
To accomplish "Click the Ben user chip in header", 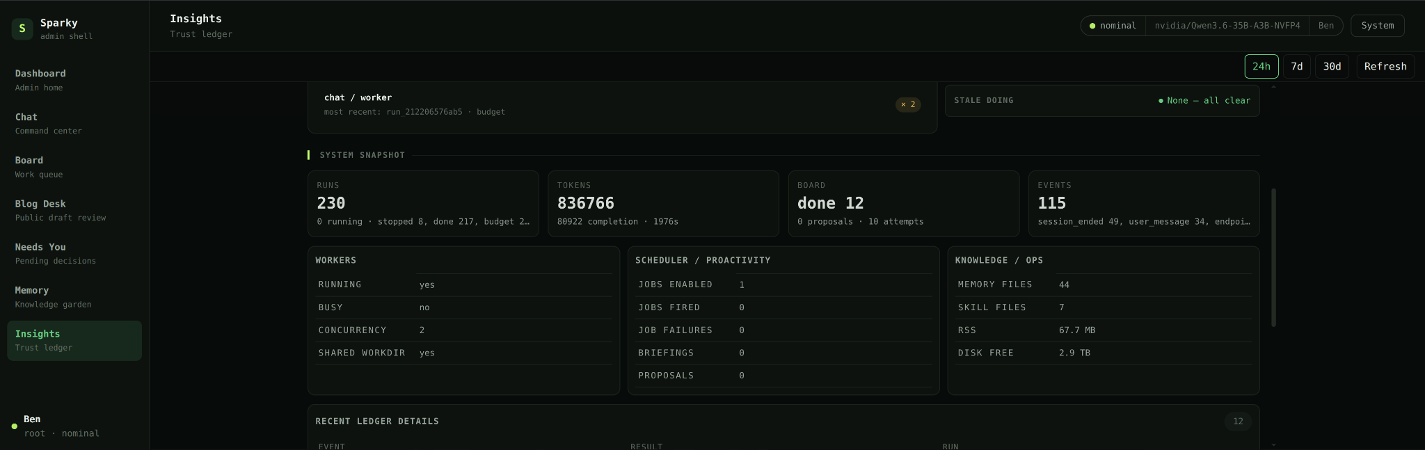I will pos(1326,26).
